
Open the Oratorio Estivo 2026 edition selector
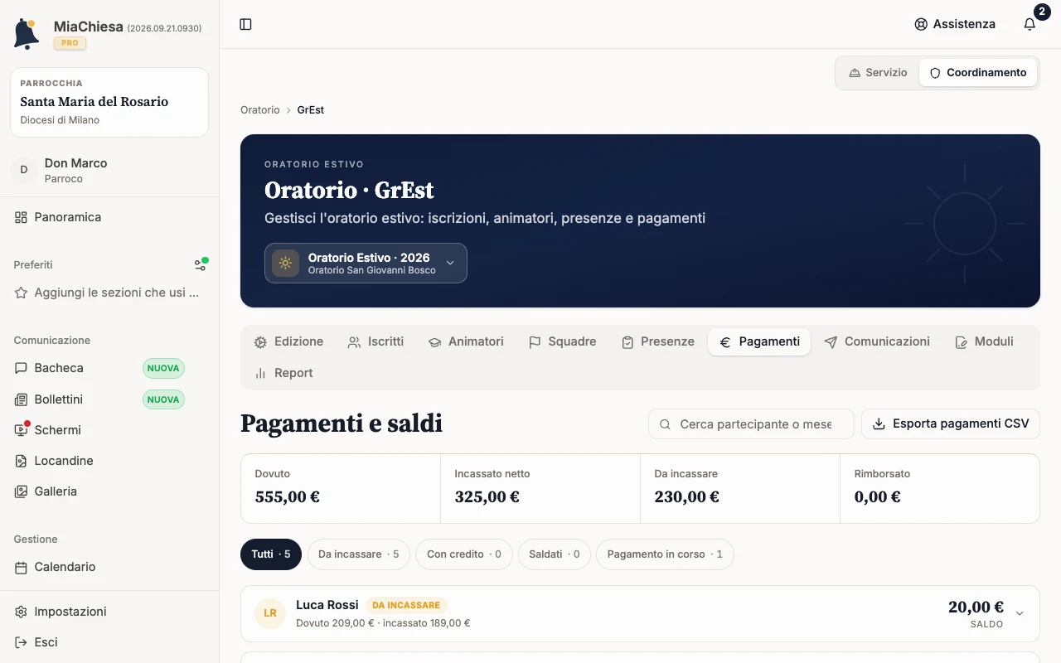[x=366, y=263]
